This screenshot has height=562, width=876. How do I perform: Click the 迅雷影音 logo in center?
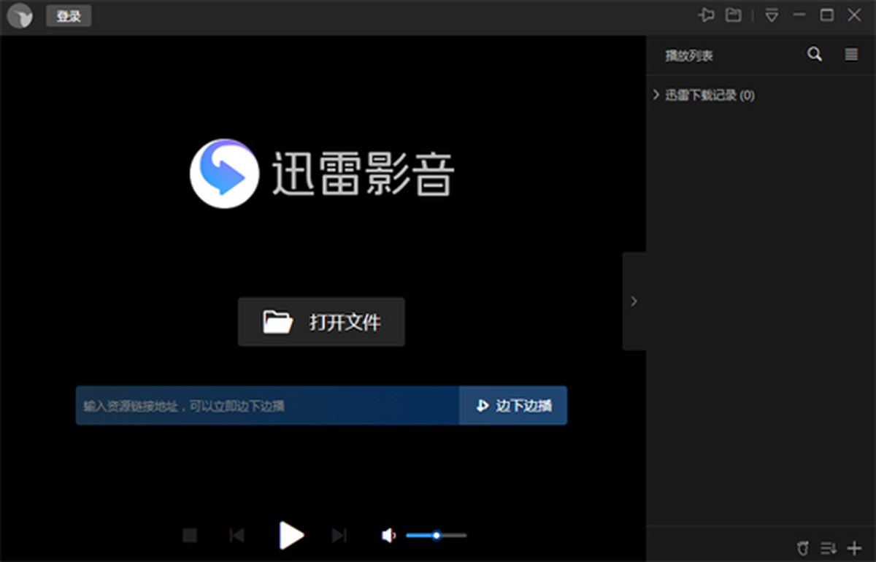pyautogui.click(x=322, y=174)
